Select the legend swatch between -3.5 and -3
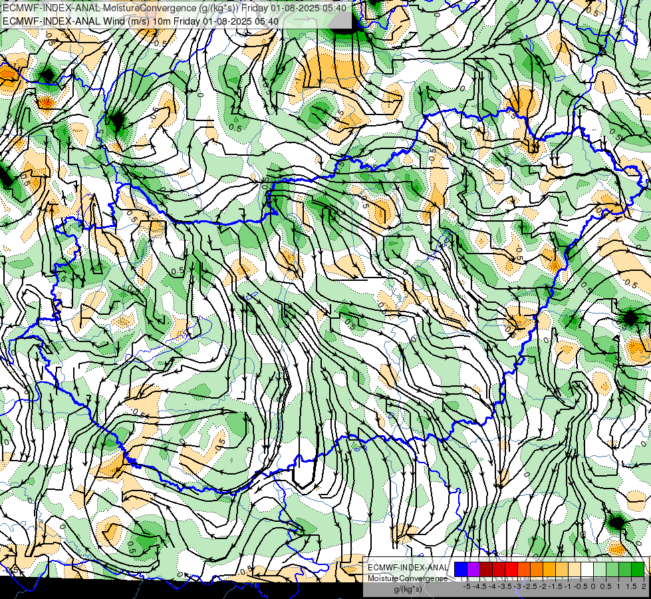Screen dimensions: 651x599 (511, 569)
